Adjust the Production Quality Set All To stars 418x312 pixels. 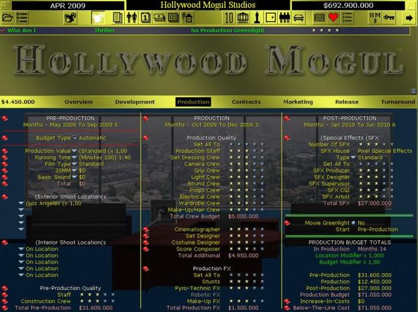[x=247, y=144]
